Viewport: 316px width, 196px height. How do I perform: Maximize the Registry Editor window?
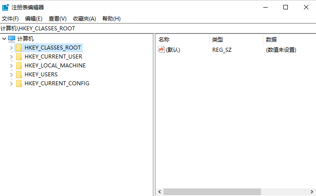tap(286, 7)
